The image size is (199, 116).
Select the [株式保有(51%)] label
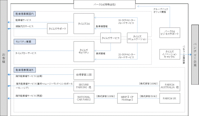click(x=148, y=96)
